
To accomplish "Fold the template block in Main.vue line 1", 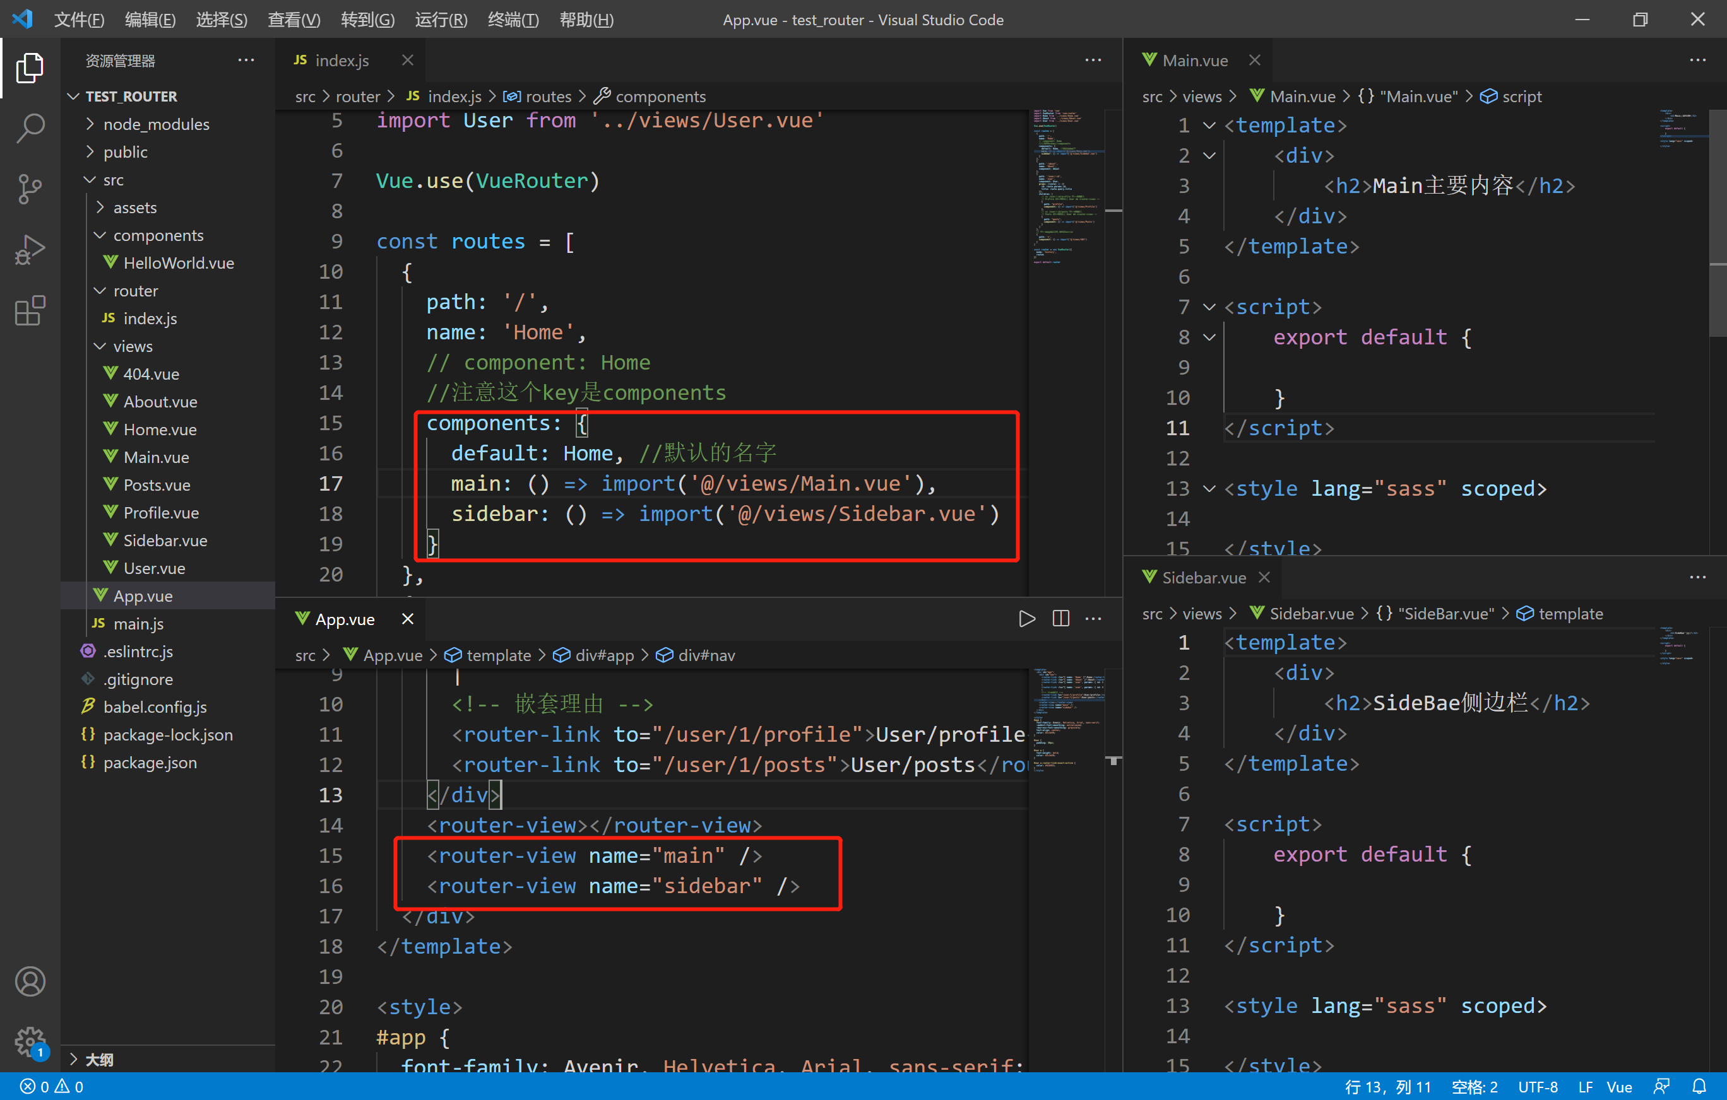I will tap(1209, 126).
